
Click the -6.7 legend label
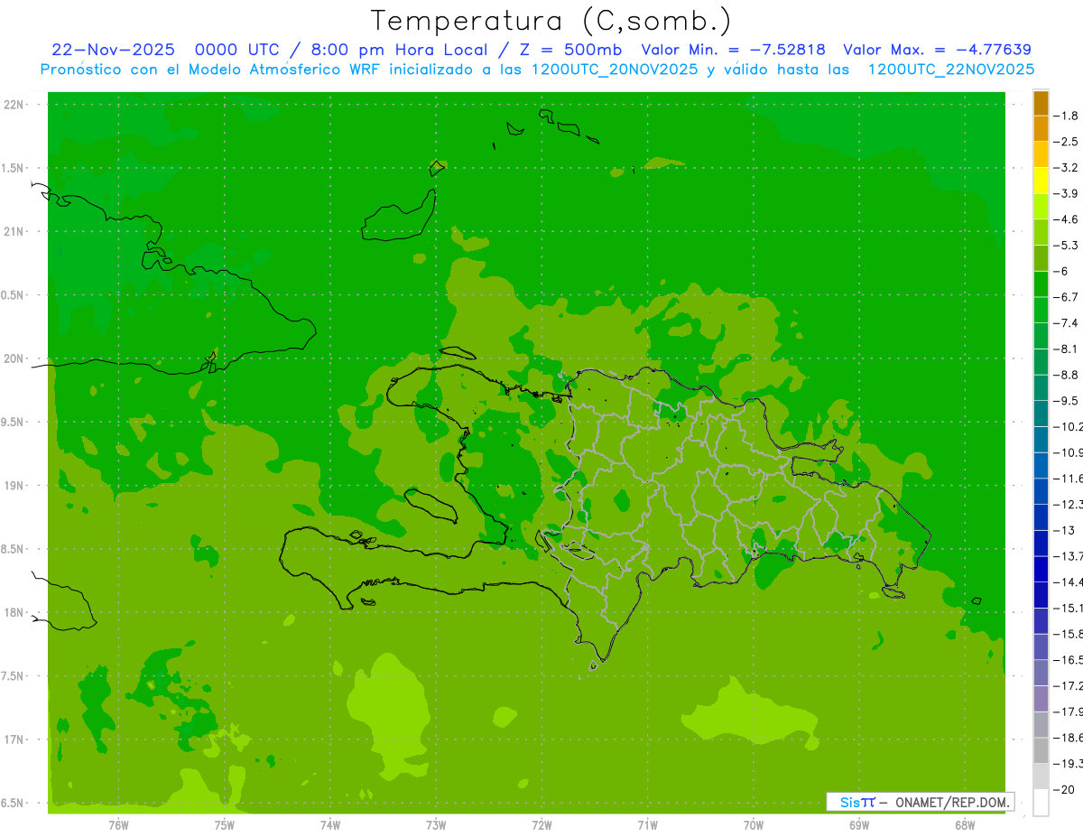pyautogui.click(x=1065, y=297)
